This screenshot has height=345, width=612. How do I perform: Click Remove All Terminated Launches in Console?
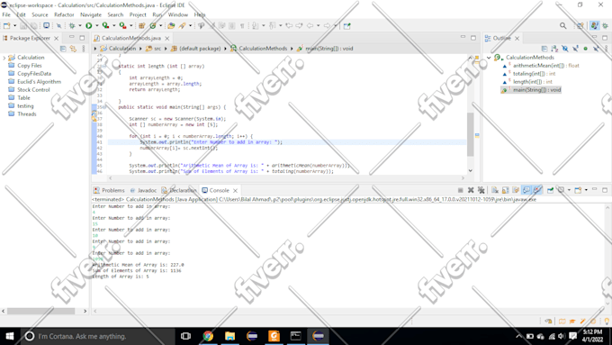pos(481,190)
